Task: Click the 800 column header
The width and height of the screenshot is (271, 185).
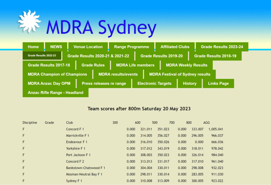Action: [x=189, y=123]
